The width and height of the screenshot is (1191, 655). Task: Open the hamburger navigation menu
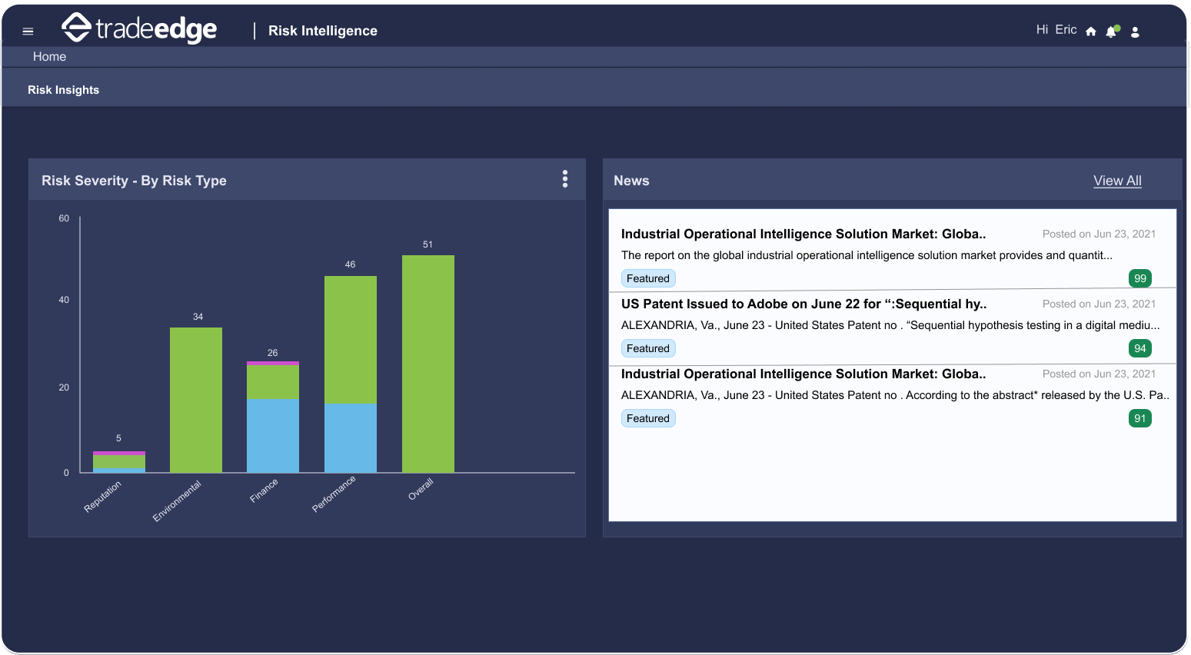coord(28,32)
